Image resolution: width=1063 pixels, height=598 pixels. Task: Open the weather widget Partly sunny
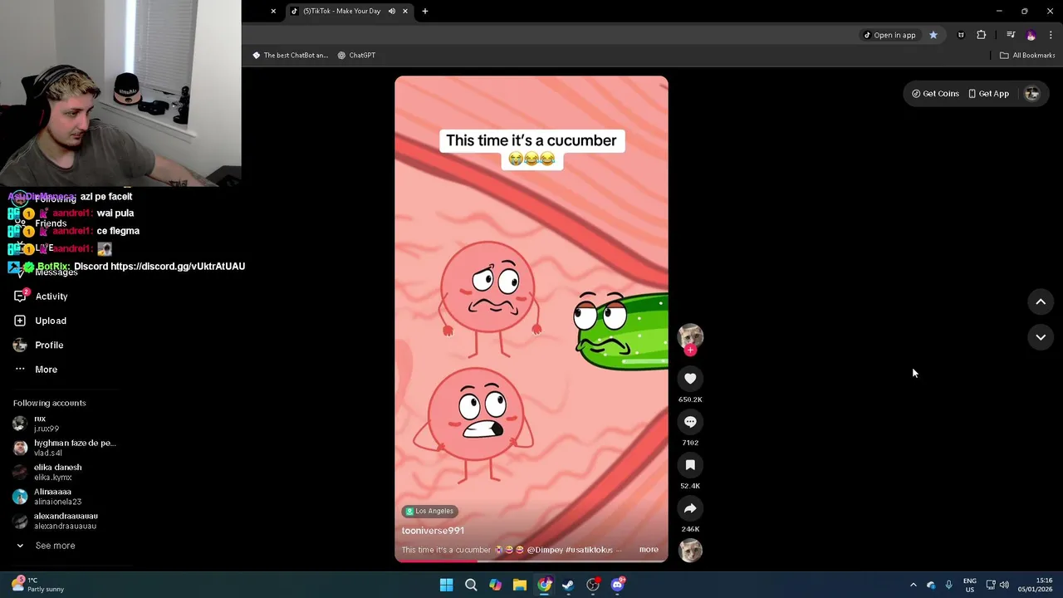pyautogui.click(x=37, y=585)
